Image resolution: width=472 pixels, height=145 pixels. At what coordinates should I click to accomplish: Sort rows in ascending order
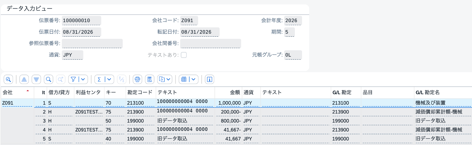24,80
